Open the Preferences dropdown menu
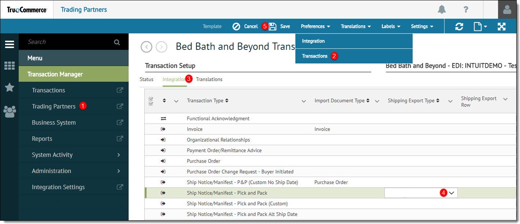 coord(315,26)
